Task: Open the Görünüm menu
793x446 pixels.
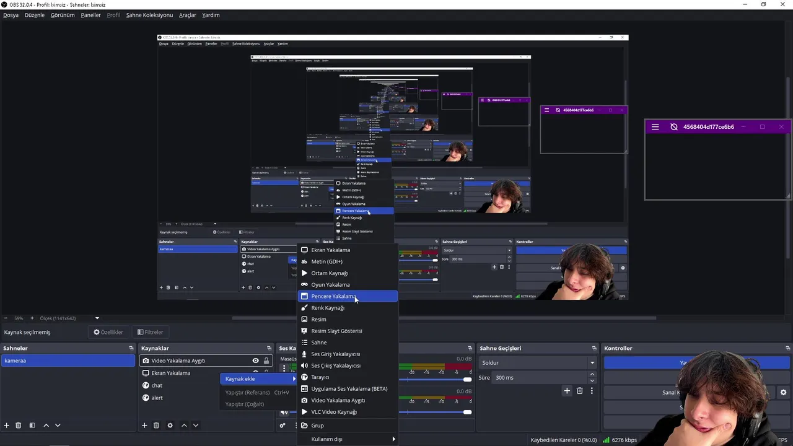Action: pos(63,15)
